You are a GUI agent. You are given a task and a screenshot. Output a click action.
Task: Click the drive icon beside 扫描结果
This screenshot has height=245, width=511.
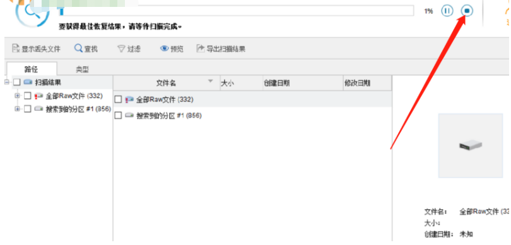click(28, 83)
